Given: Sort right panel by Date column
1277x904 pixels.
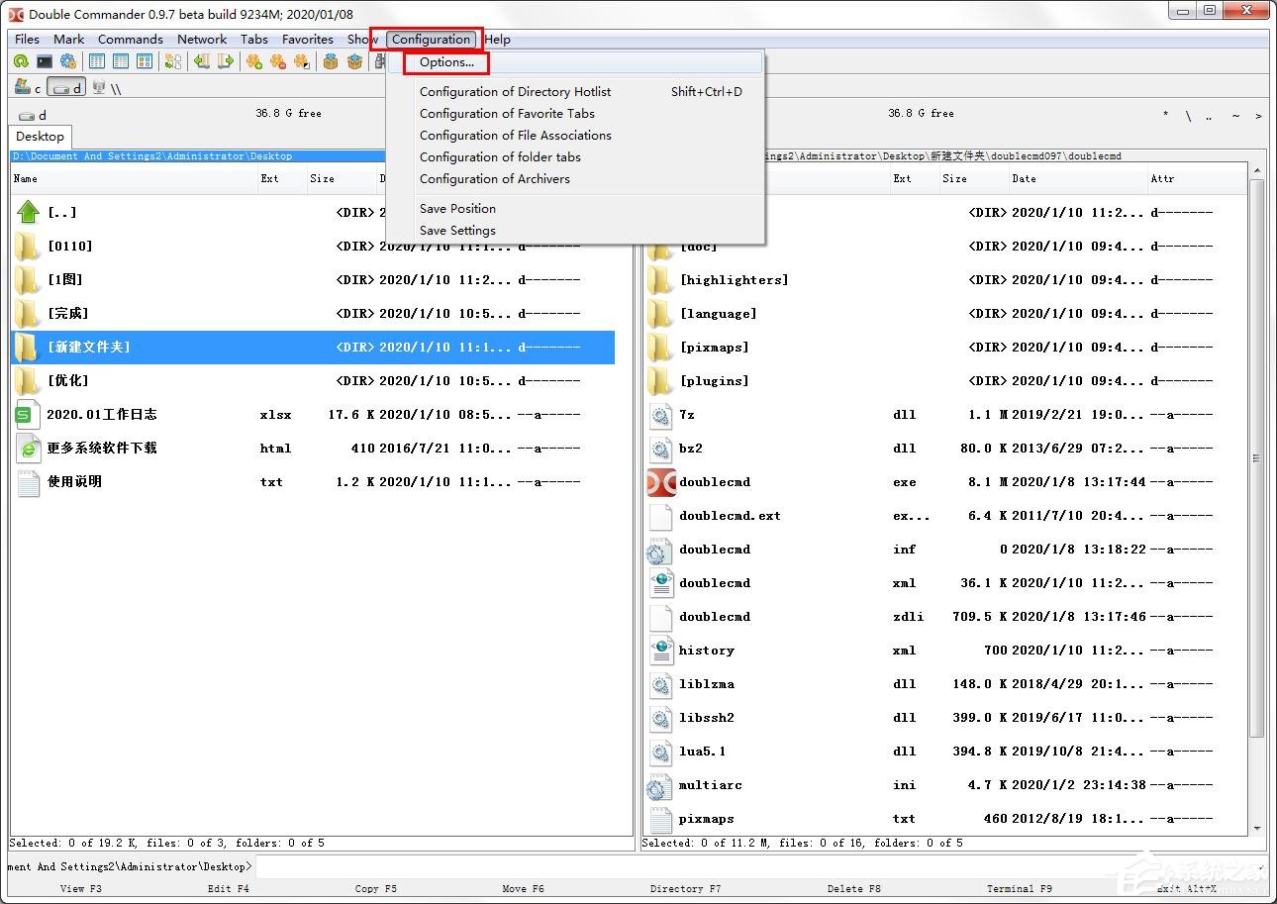Looking at the screenshot, I should (1076, 178).
